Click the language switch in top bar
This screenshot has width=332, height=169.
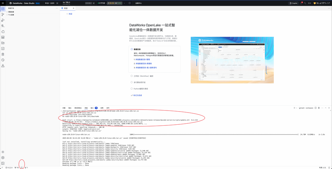point(309,3)
